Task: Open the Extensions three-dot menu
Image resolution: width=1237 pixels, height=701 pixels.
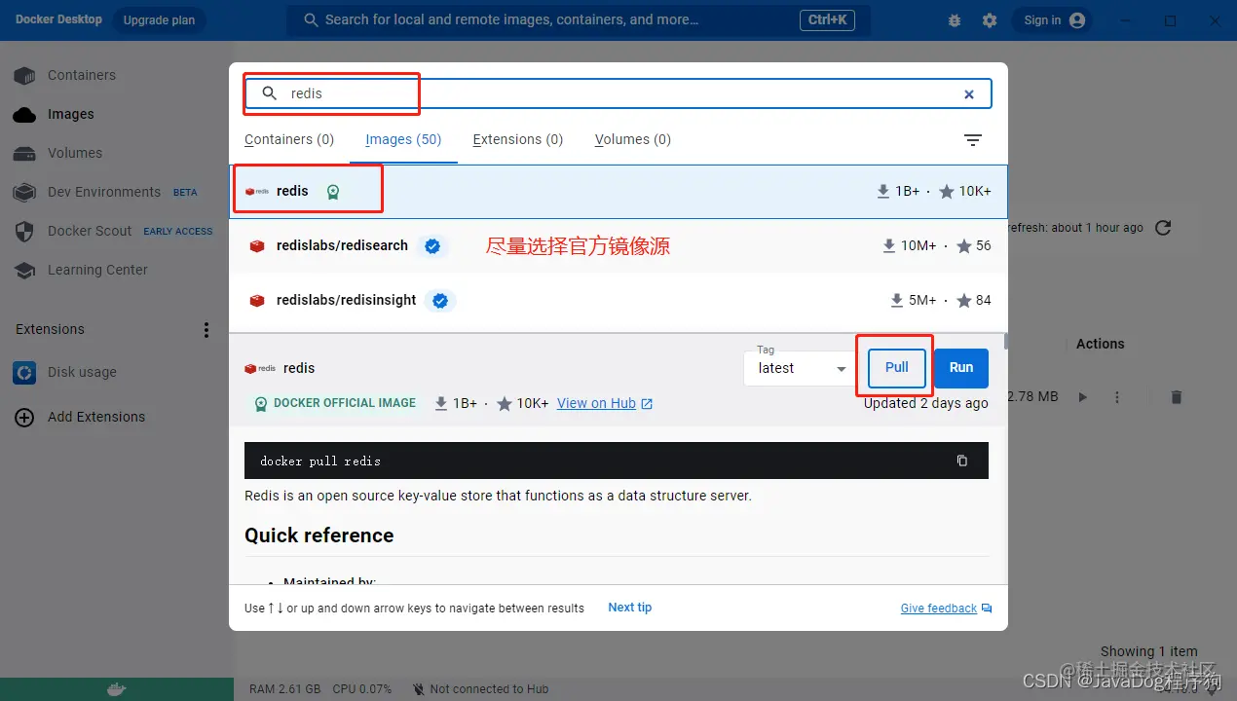Action: click(206, 330)
